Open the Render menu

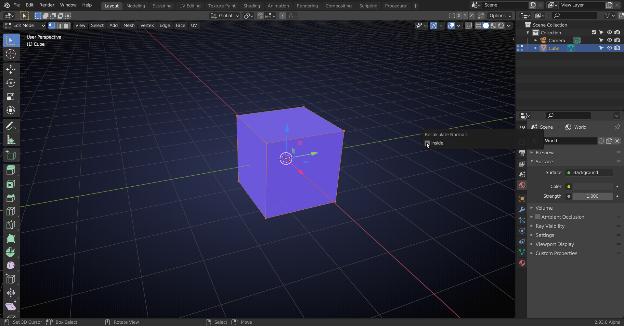point(46,5)
